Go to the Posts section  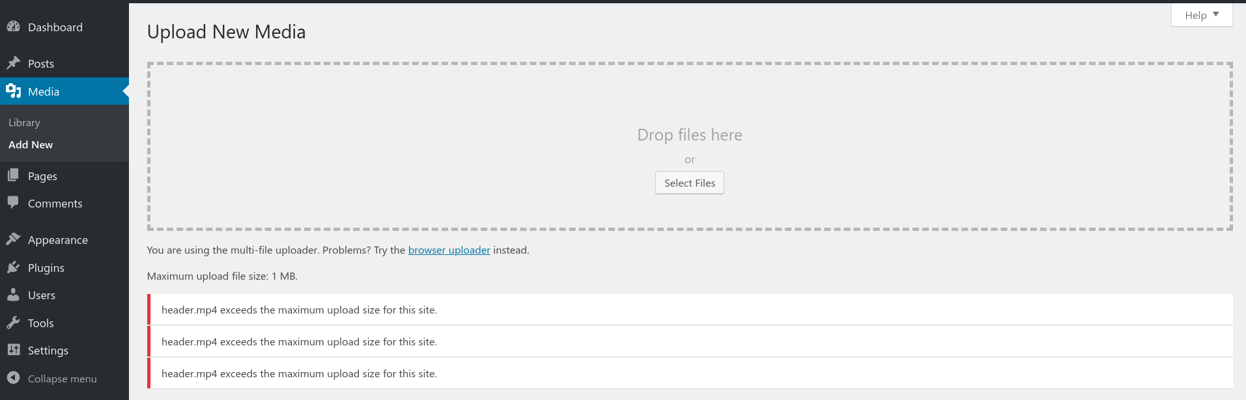(41, 64)
